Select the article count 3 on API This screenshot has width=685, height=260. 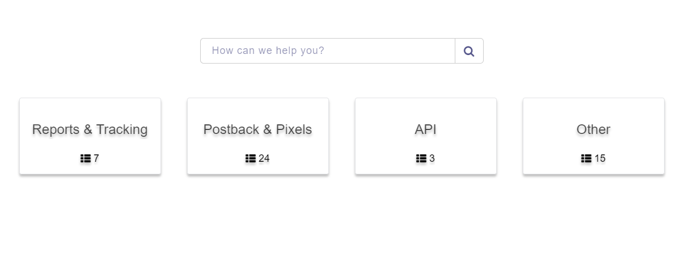[432, 158]
